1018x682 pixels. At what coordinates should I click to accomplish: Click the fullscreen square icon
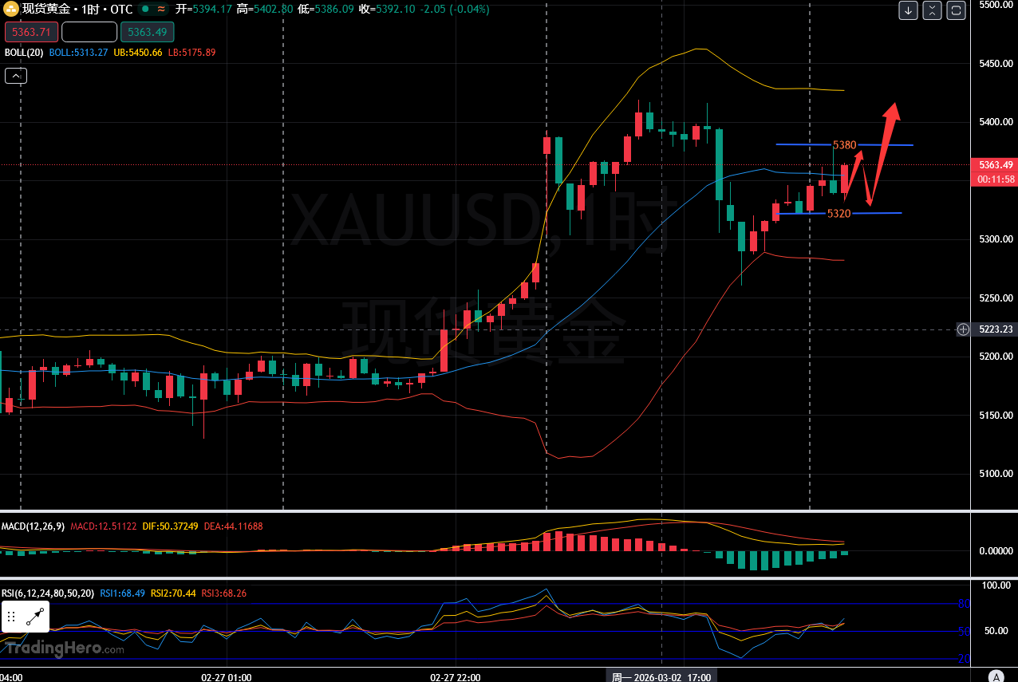(x=957, y=10)
